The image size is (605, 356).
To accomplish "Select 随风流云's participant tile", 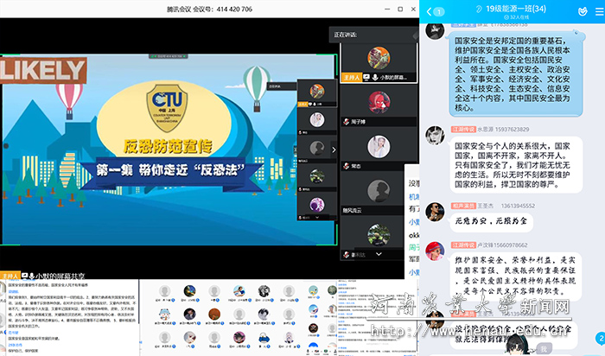I will coord(379,194).
